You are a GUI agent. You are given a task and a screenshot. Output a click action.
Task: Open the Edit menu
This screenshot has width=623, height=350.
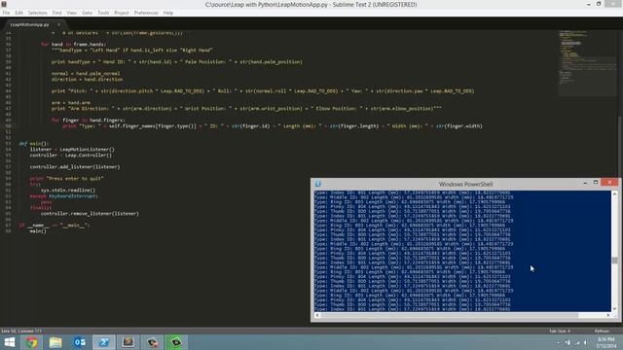pyautogui.click(x=18, y=13)
